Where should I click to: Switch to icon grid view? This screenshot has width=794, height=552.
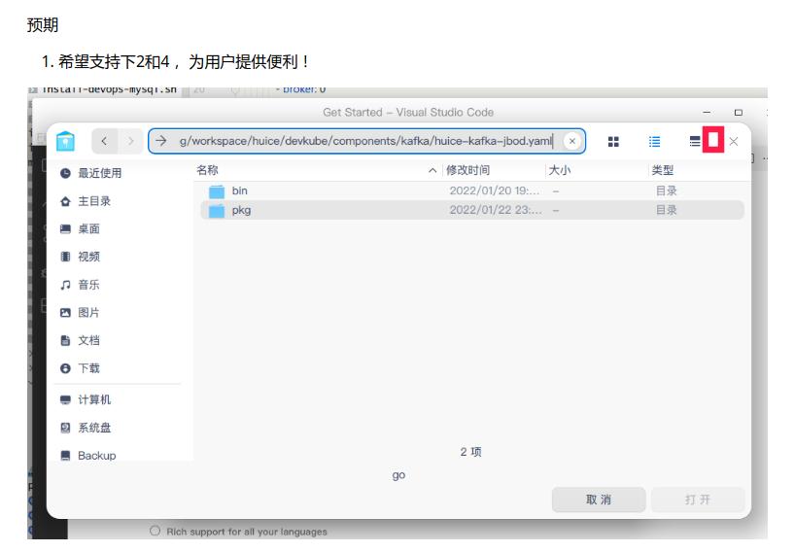coord(613,142)
